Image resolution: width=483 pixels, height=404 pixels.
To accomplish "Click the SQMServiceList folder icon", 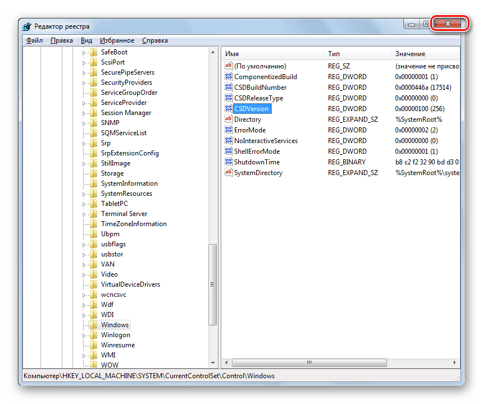I will click(x=94, y=133).
